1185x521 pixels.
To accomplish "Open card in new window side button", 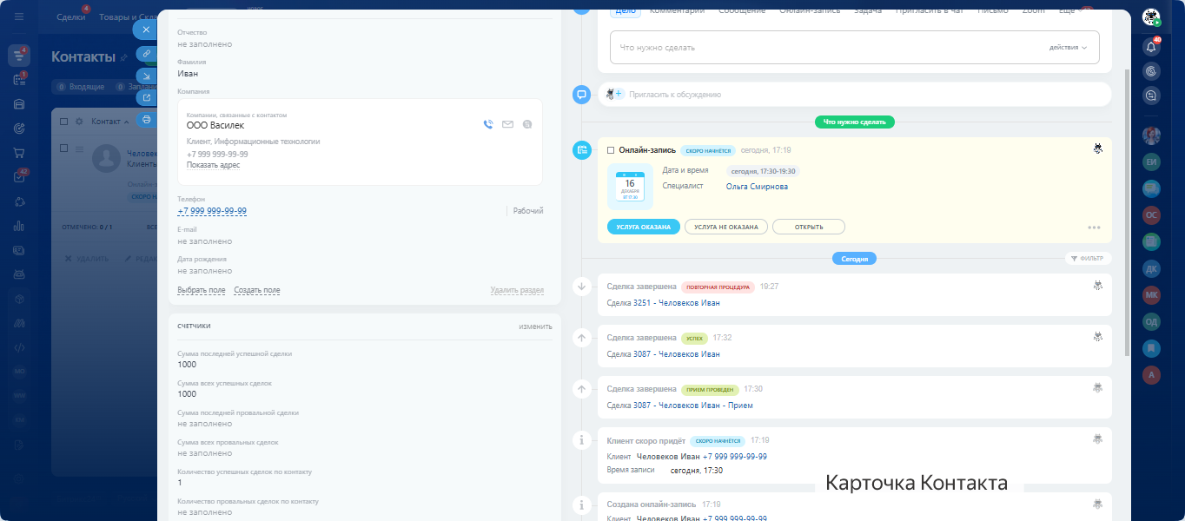I will (147, 97).
